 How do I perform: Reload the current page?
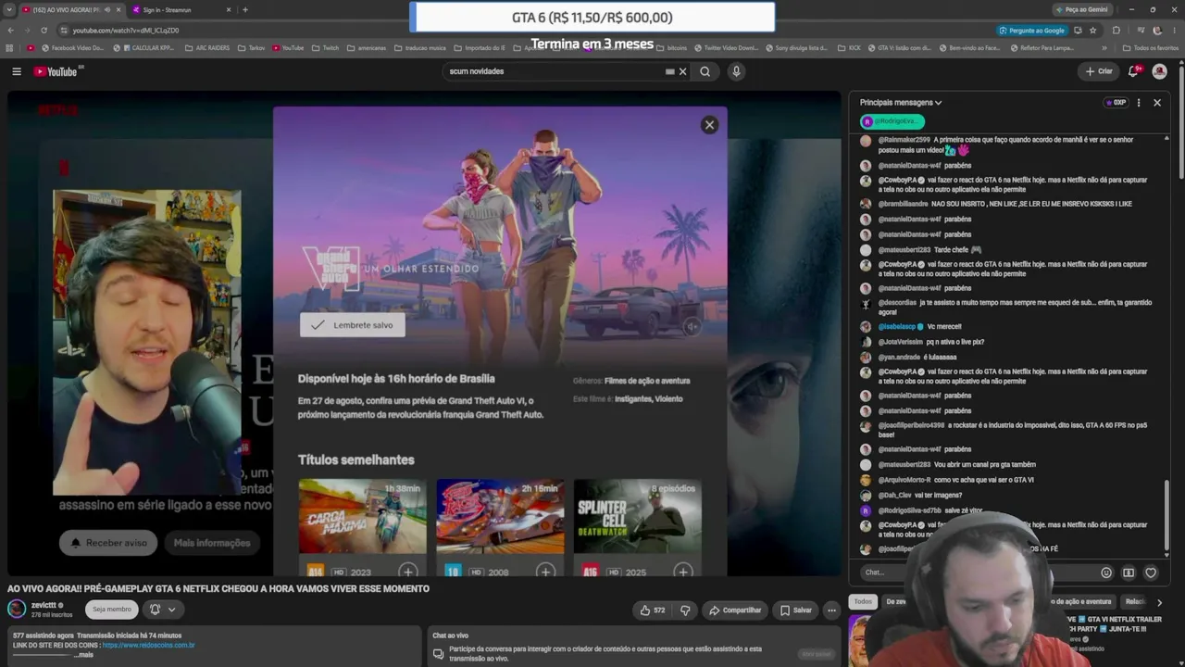(44, 30)
